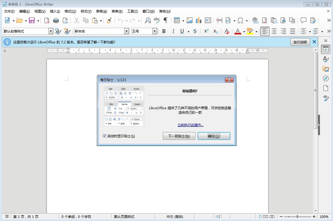This screenshot has width=333, height=221.
Task: Export directly as PDF icon
Action: [x=47, y=20]
